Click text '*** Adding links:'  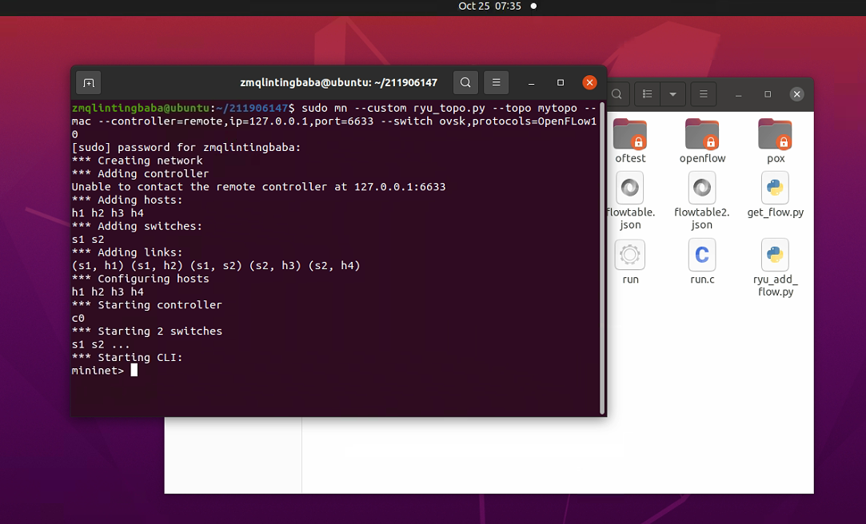[127, 252]
